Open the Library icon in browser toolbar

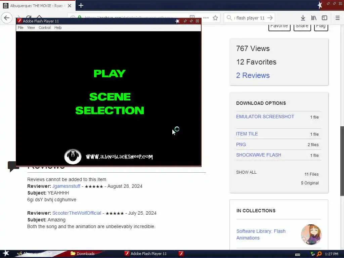314,18
